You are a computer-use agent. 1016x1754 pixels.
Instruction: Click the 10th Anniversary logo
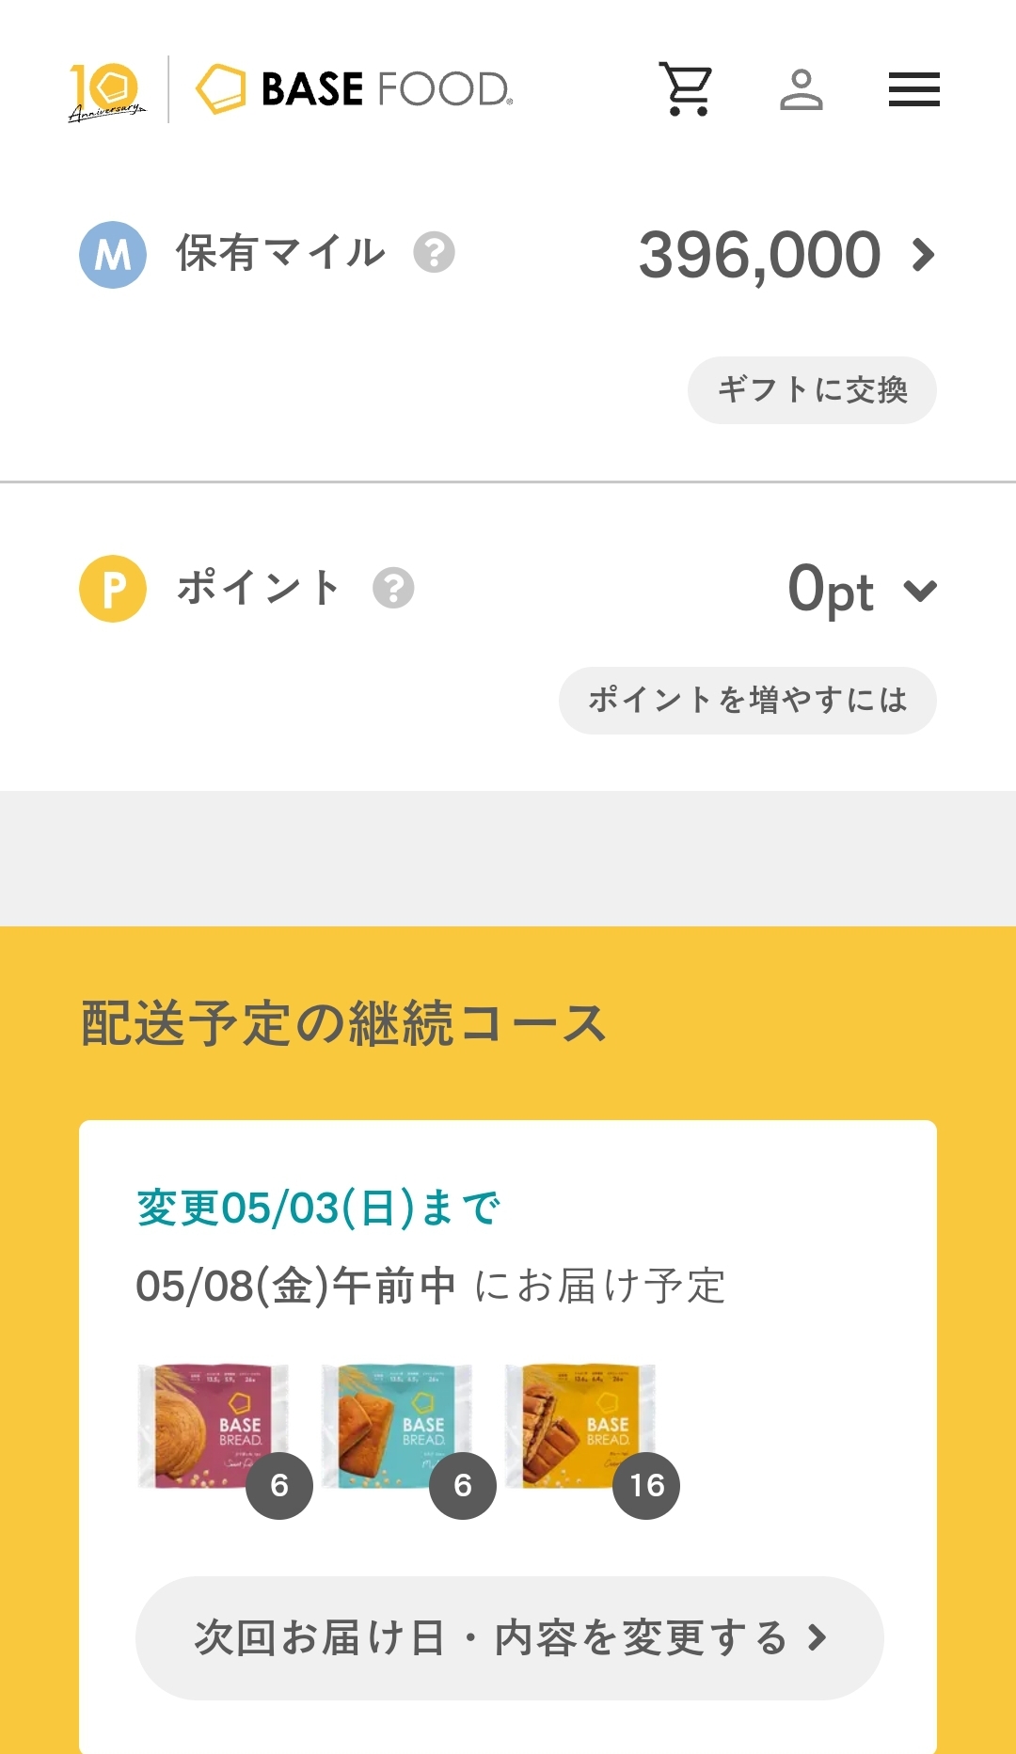pyautogui.click(x=106, y=91)
